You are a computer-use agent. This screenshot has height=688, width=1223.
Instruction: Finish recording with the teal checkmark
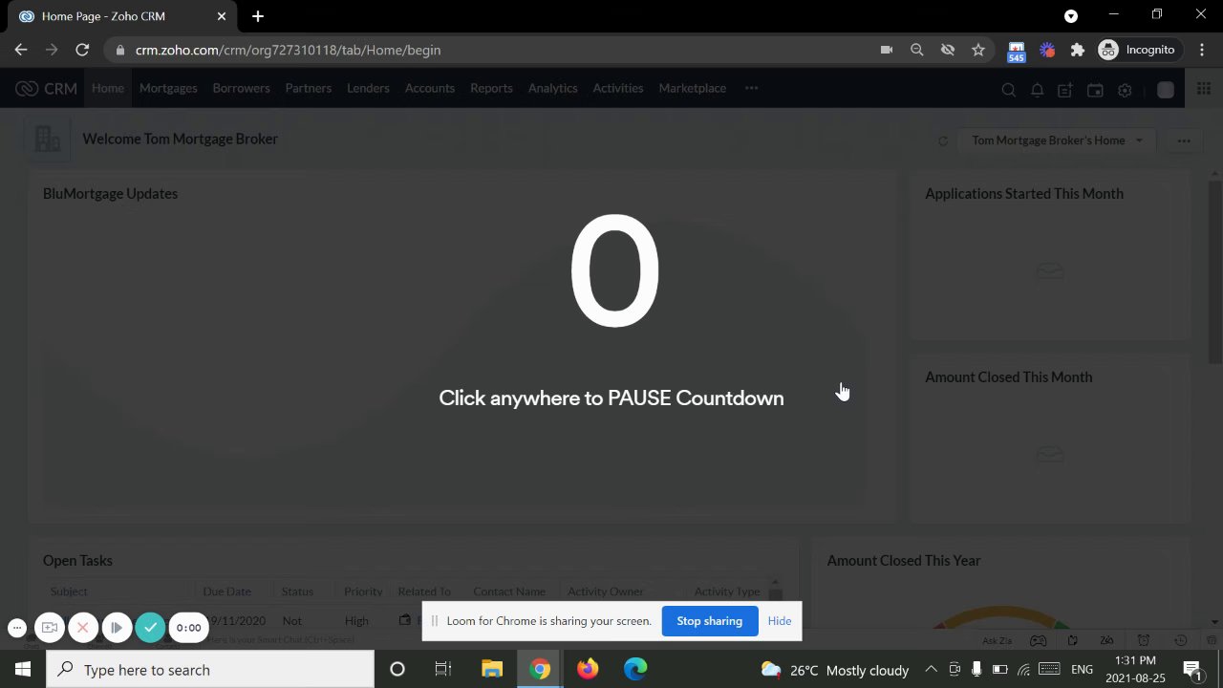pyautogui.click(x=150, y=628)
